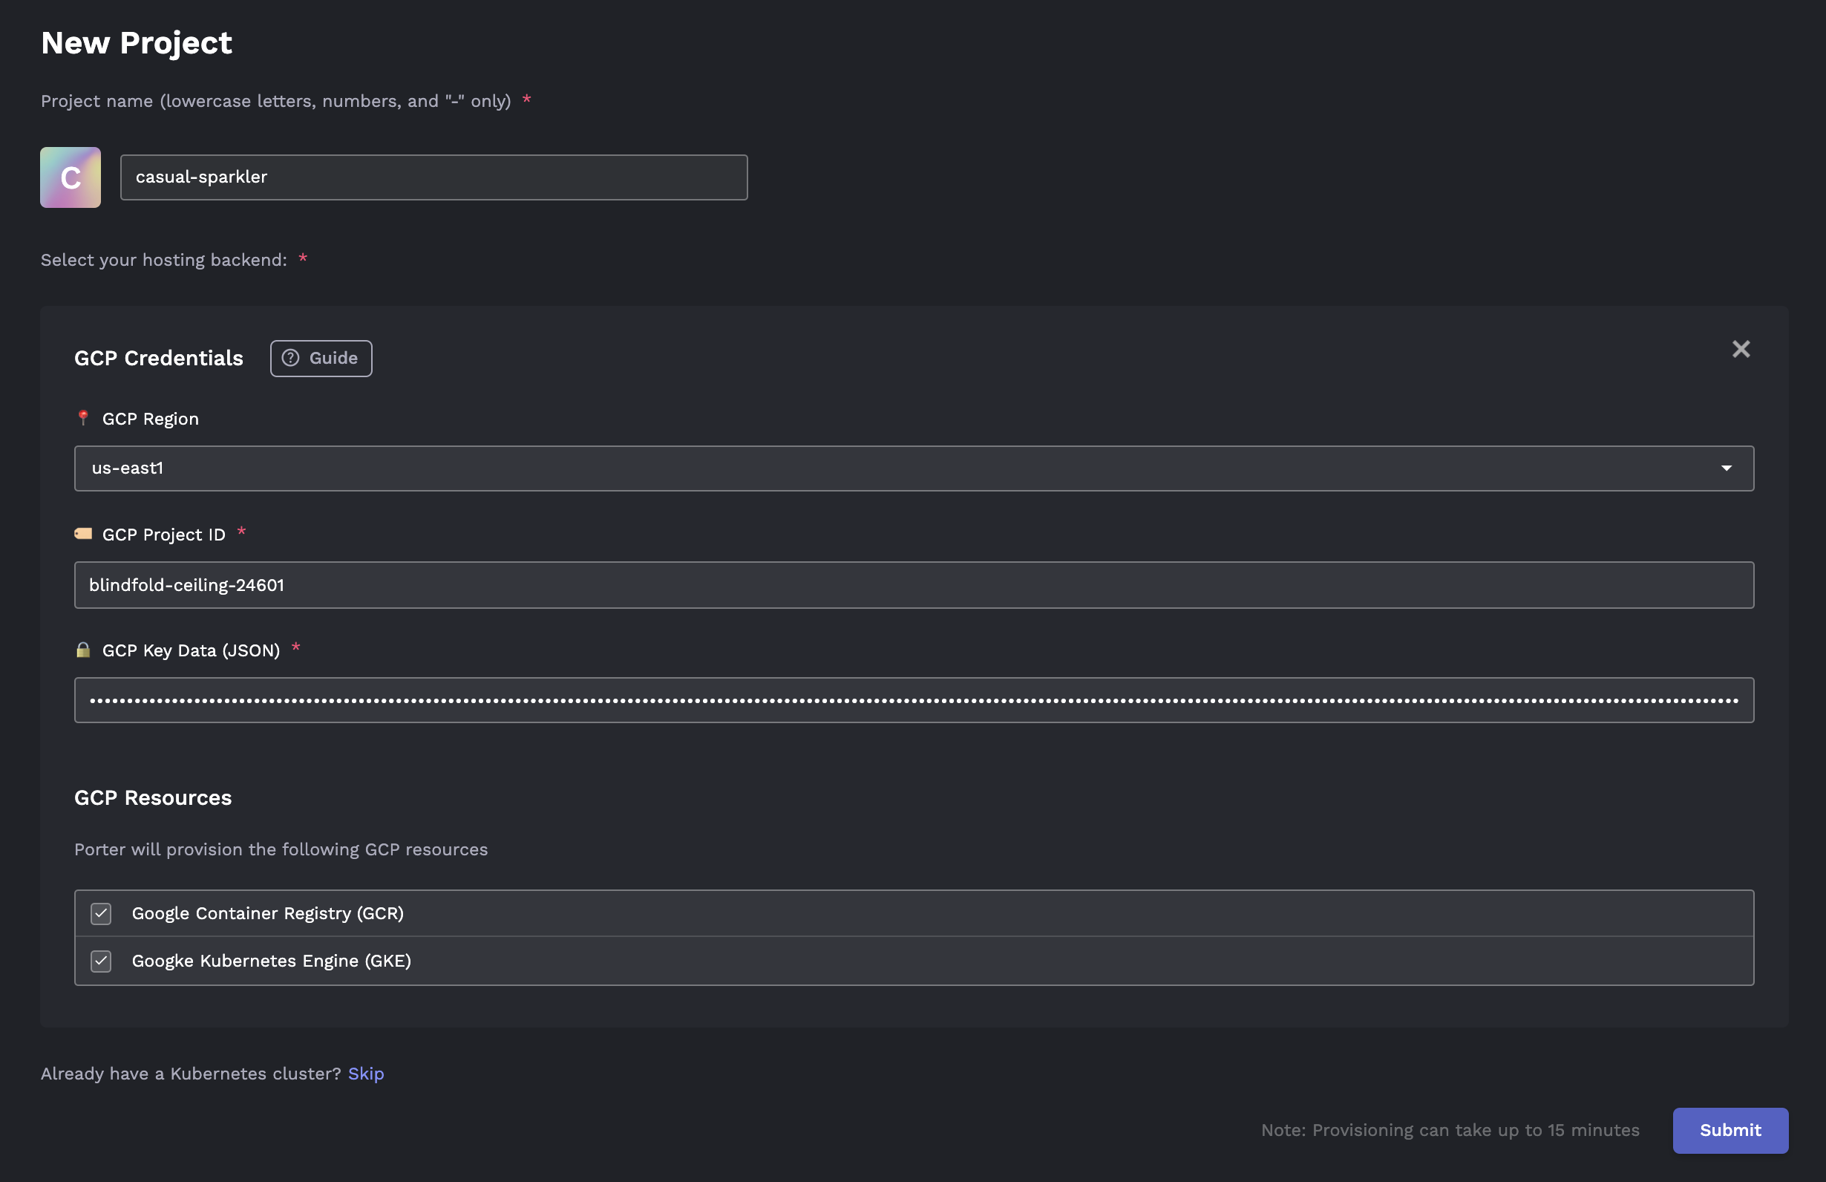Click the Google Container Registry row label
The height and width of the screenshot is (1182, 1826).
point(267,913)
